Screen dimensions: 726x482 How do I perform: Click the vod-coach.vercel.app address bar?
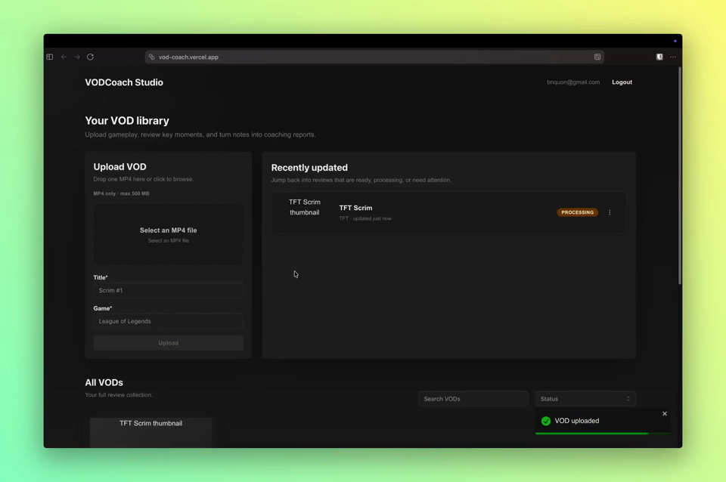click(x=374, y=57)
